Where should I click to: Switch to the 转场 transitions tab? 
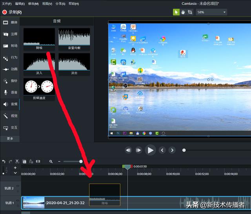point(10,46)
